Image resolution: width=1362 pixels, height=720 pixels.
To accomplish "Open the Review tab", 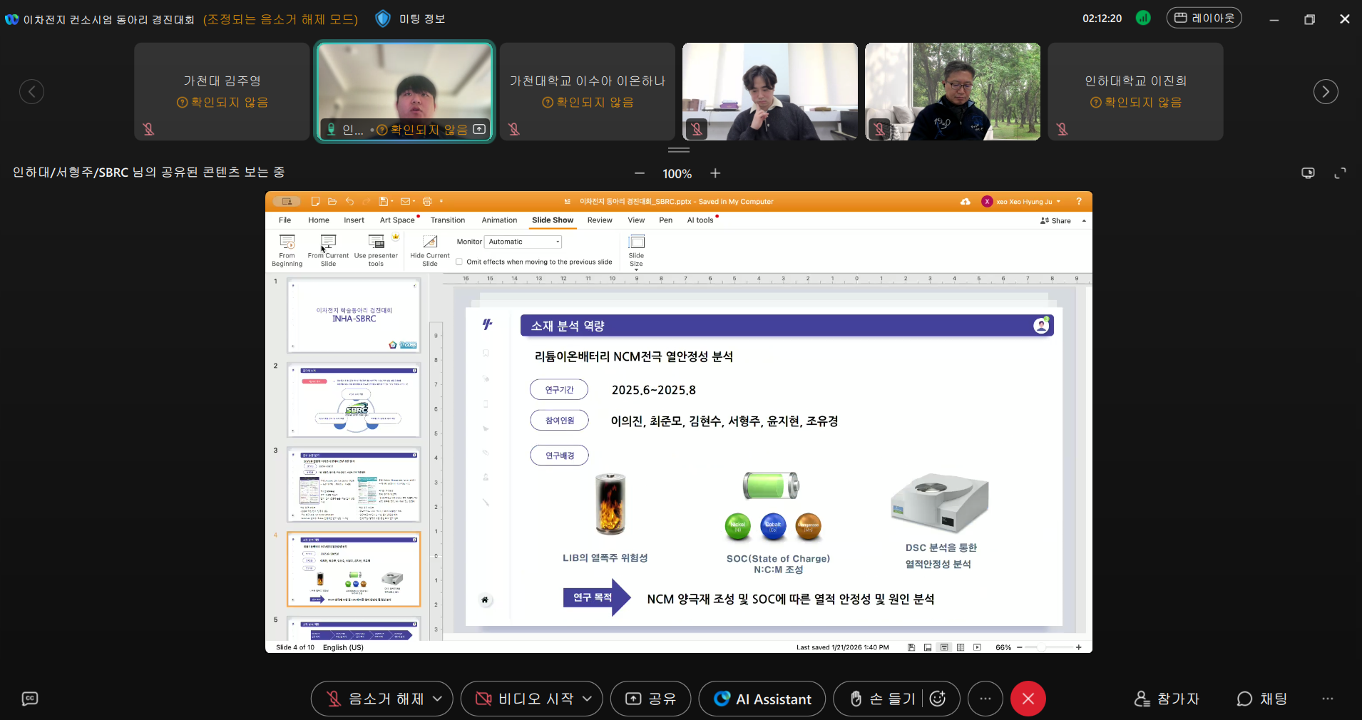I will click(600, 220).
